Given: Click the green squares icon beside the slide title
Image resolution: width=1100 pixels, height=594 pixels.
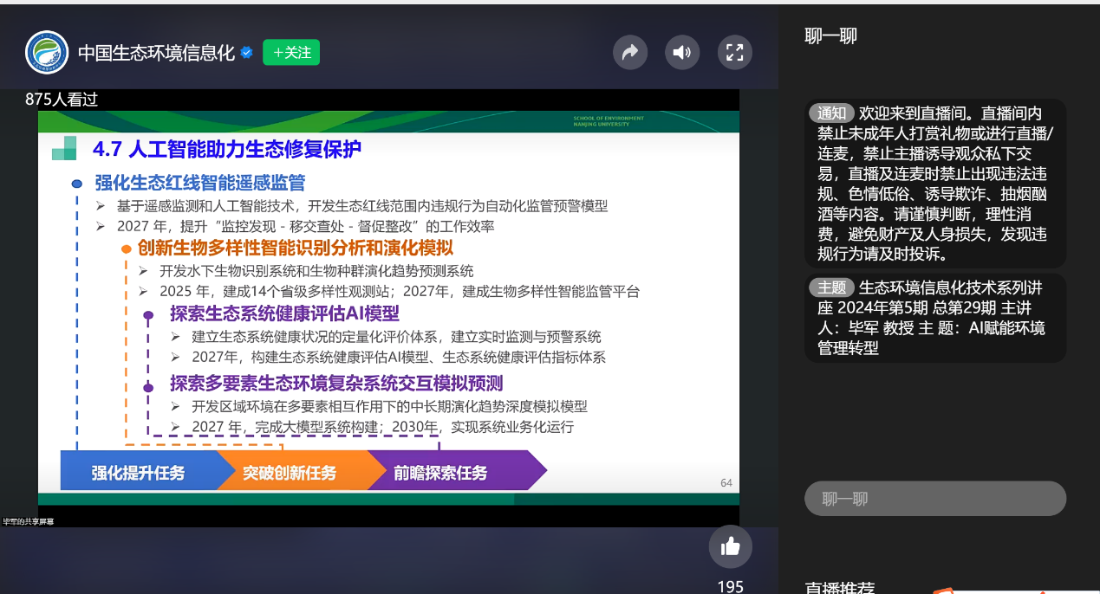Looking at the screenshot, I should pyautogui.click(x=64, y=149).
